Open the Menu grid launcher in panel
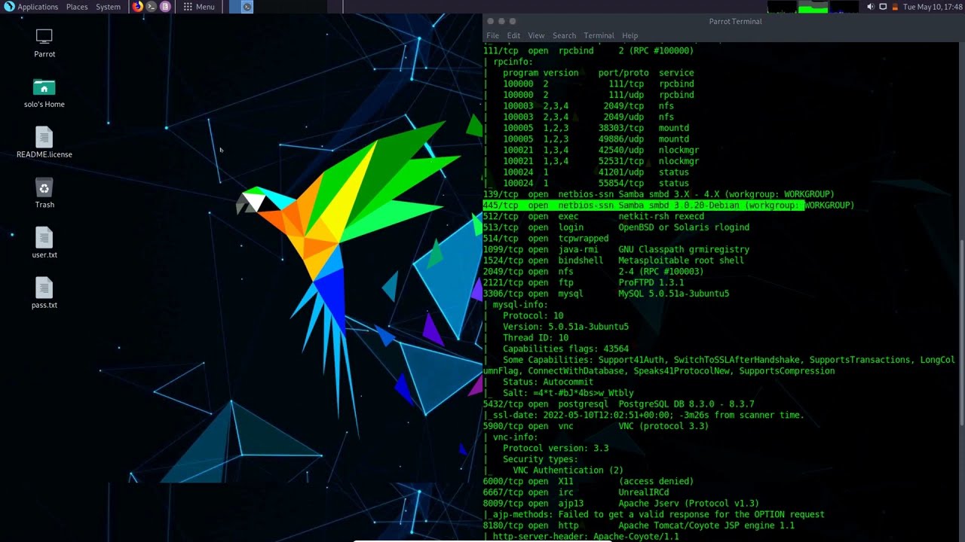The width and height of the screenshot is (965, 542). (199, 7)
